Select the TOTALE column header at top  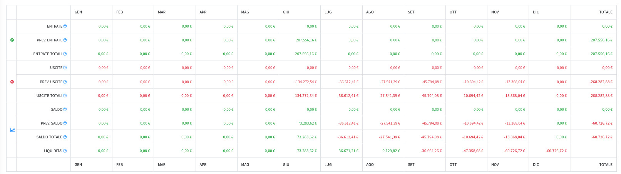click(605, 12)
